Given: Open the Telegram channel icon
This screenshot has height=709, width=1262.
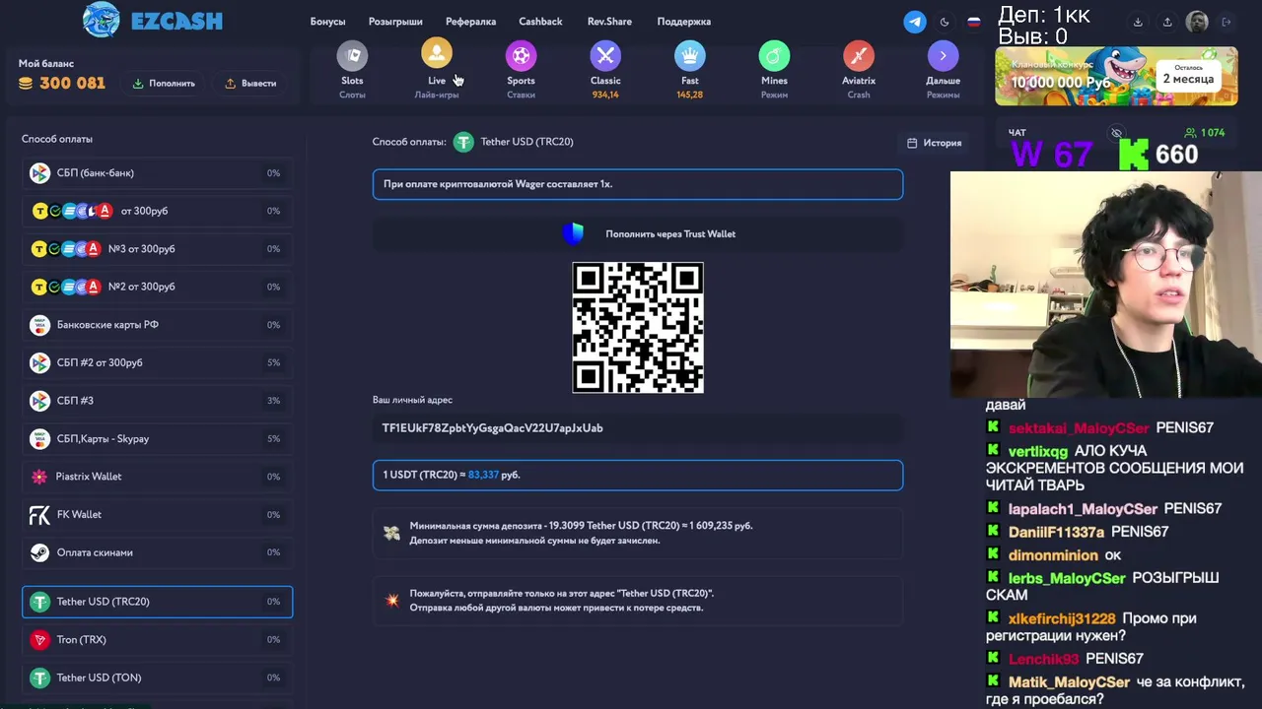Looking at the screenshot, I should point(915,22).
